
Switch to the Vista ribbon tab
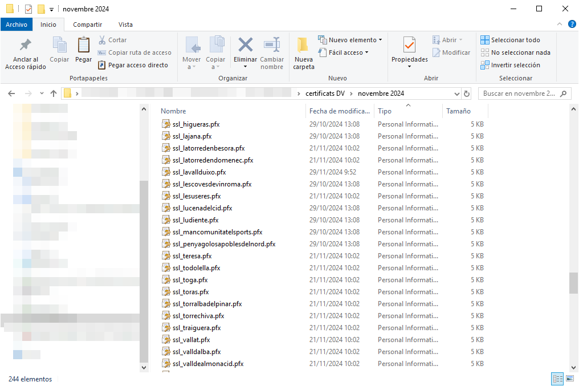pyautogui.click(x=125, y=25)
